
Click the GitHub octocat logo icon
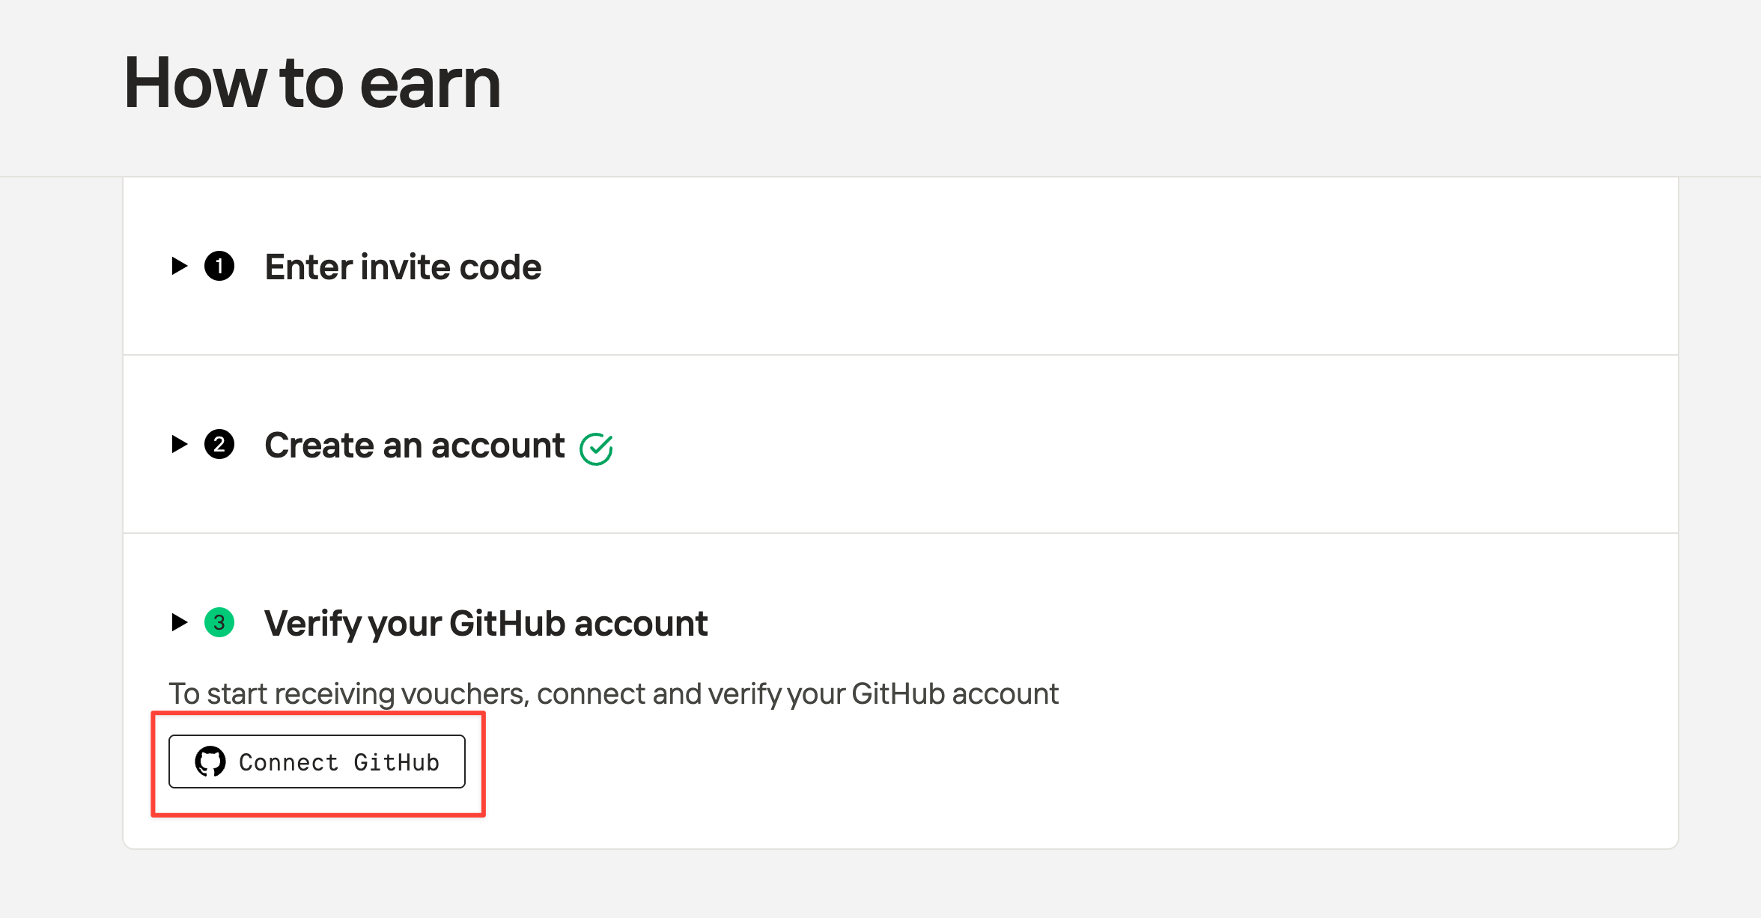tap(210, 762)
